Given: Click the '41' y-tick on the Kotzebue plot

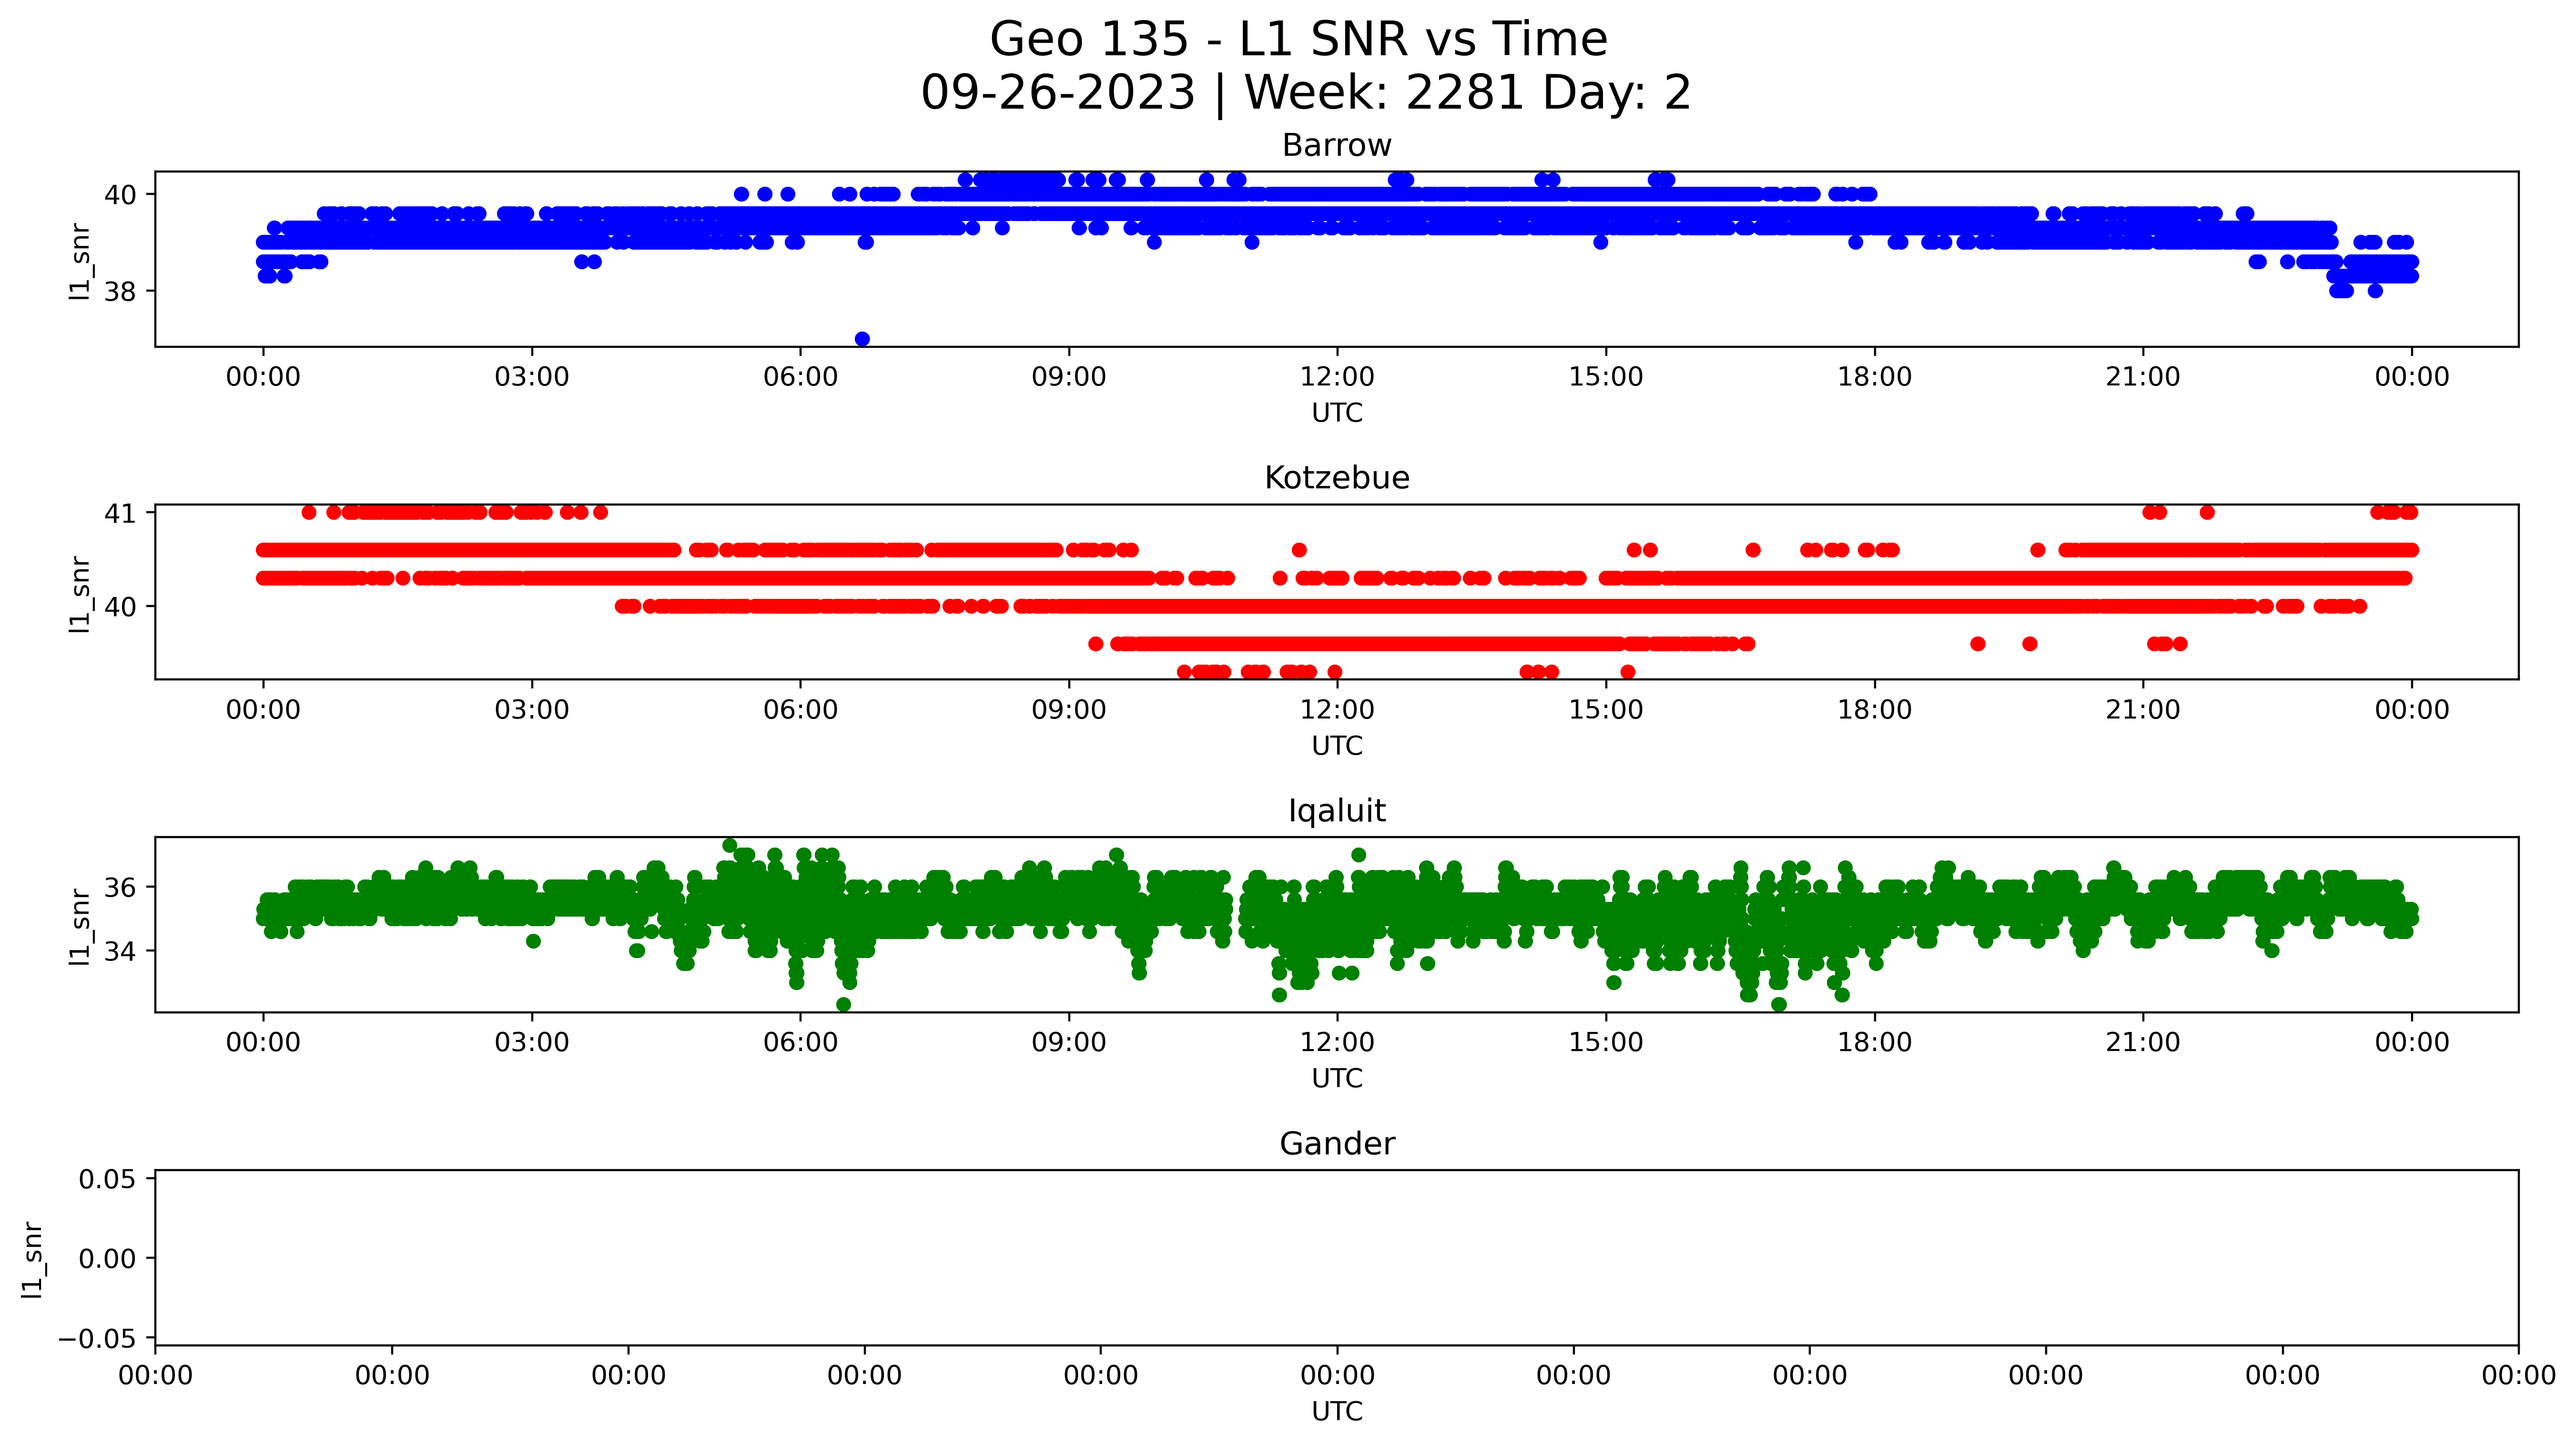Looking at the screenshot, I should pyautogui.click(x=121, y=513).
